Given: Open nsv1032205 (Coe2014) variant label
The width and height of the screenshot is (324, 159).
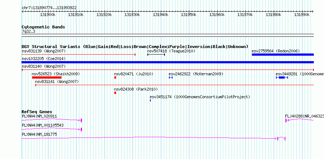Looking at the screenshot, I should point(44,59).
